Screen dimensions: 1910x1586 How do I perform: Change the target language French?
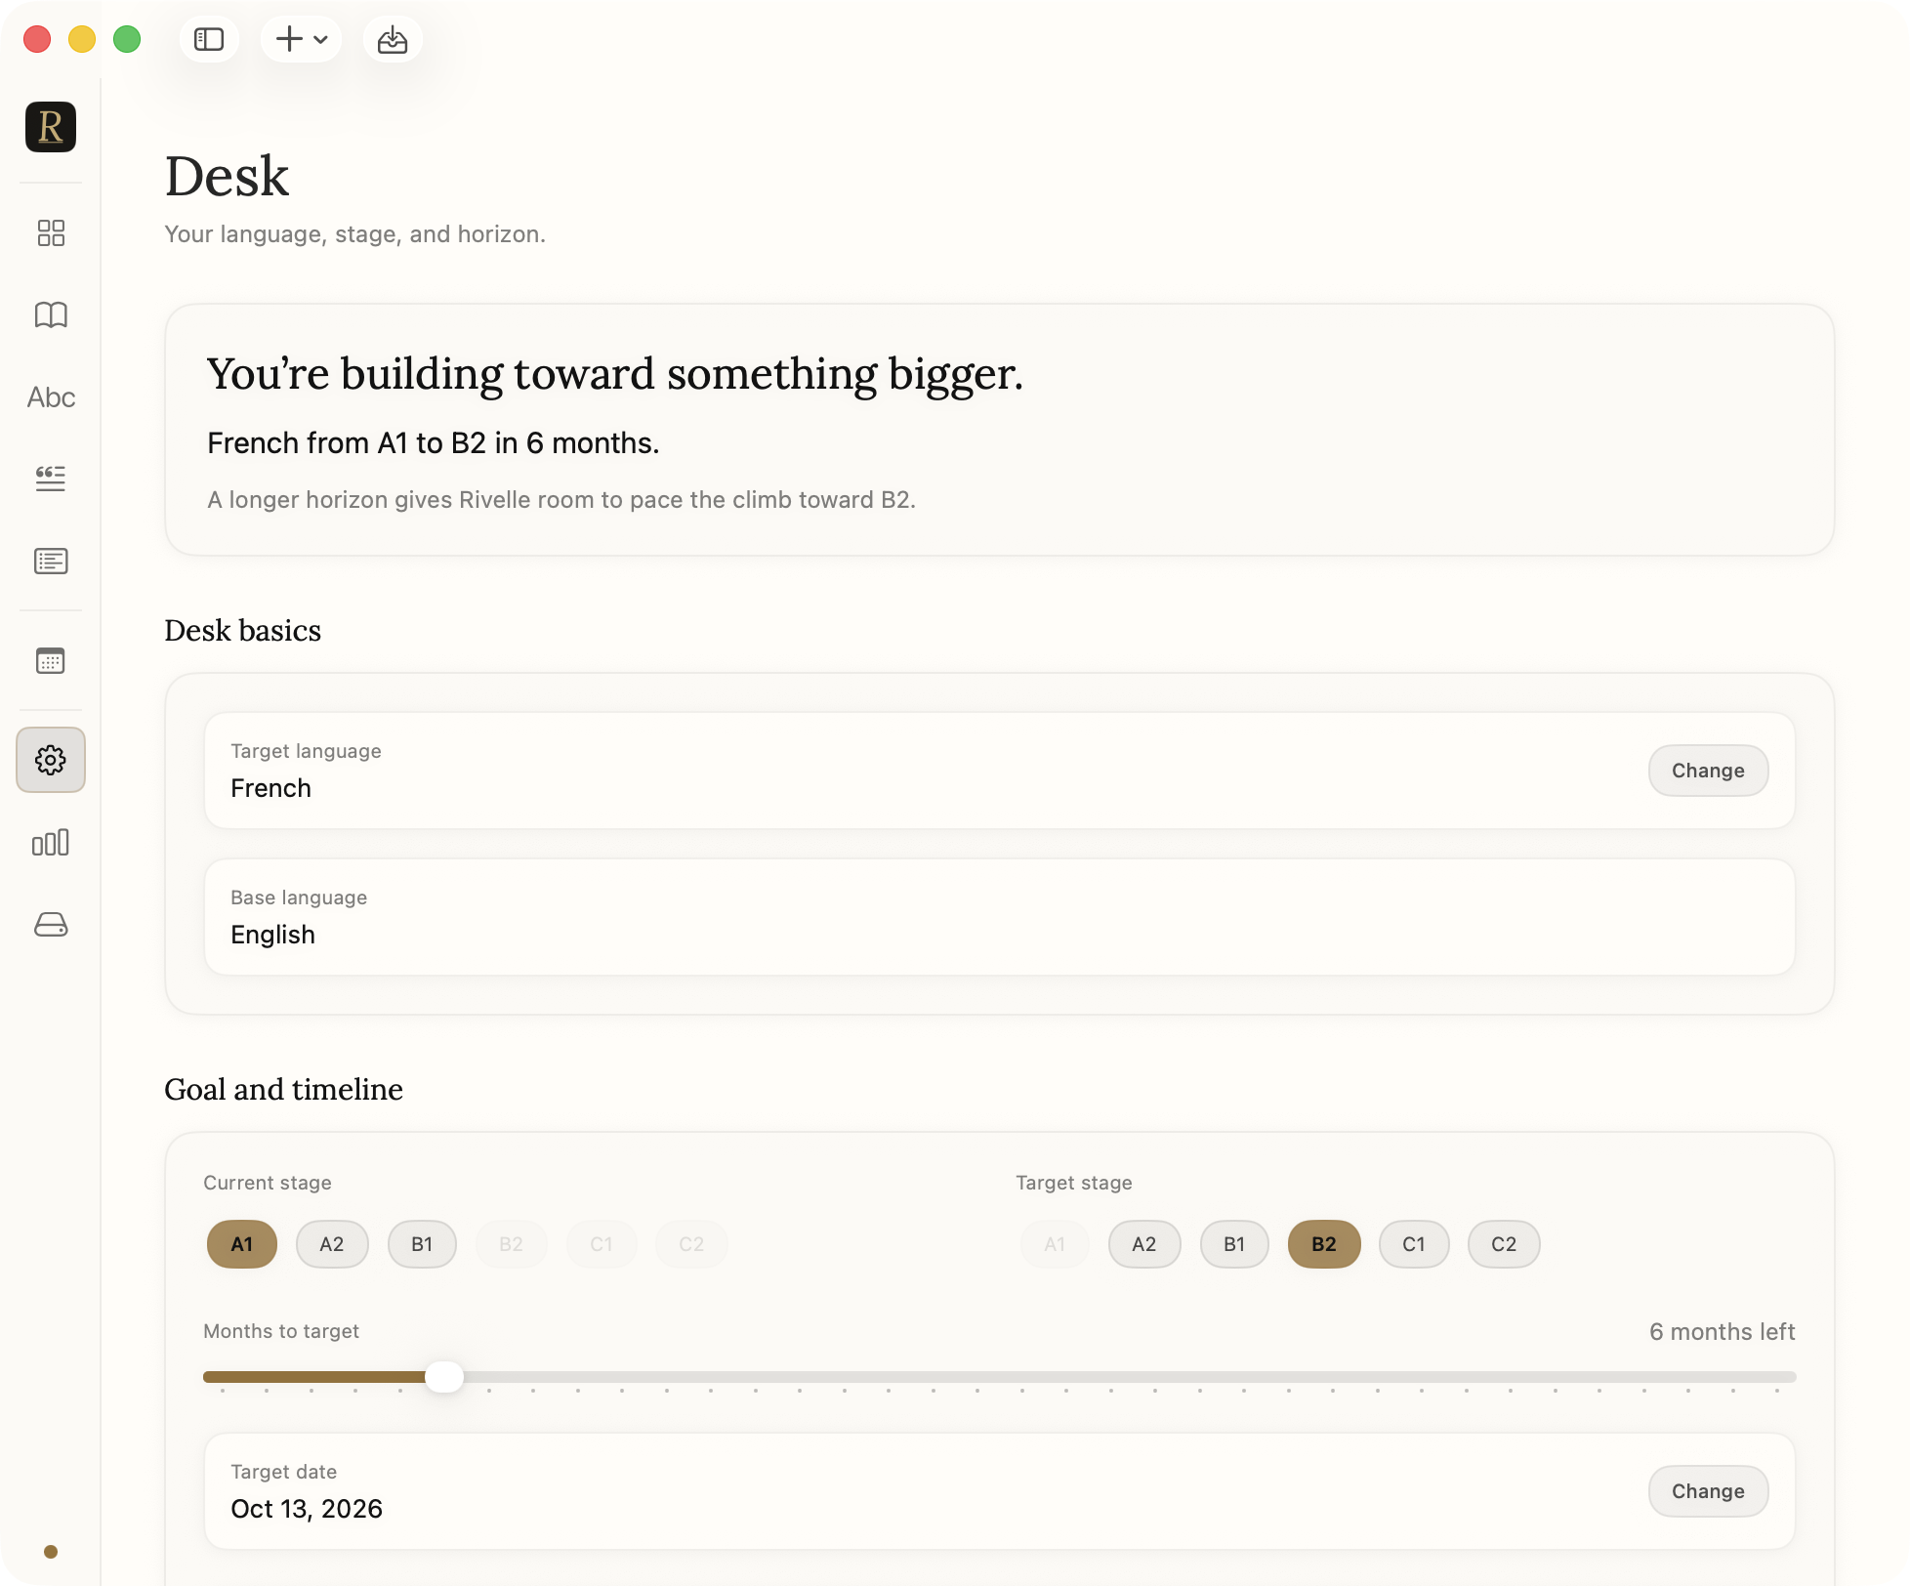point(1708,771)
